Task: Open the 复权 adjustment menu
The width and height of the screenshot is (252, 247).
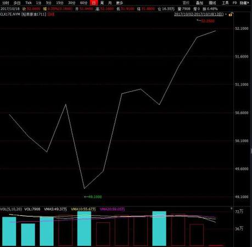Action: tap(186, 3)
